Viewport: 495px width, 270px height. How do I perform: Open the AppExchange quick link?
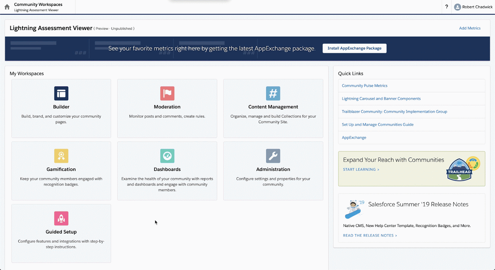coord(354,138)
